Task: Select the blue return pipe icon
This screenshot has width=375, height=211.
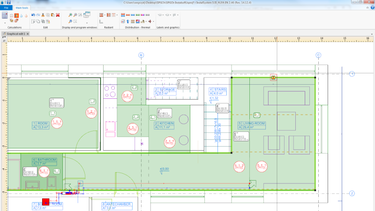Action: (x=133, y=15)
